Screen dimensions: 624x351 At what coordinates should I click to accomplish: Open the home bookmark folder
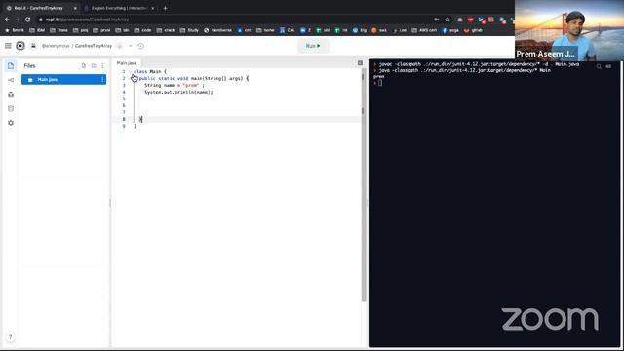(x=265, y=30)
